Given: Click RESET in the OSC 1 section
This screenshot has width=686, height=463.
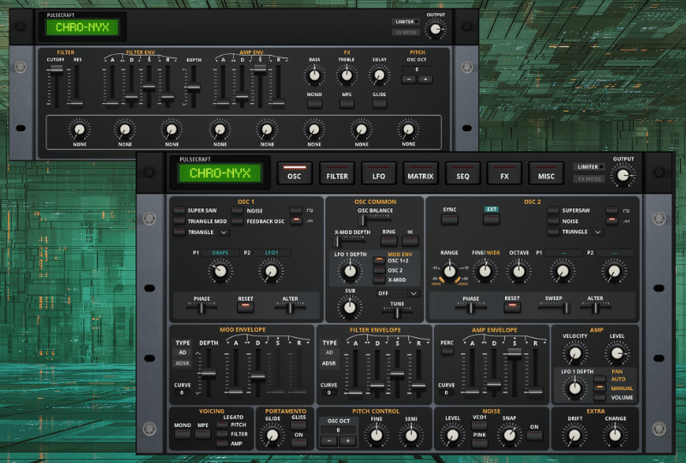Looking at the screenshot, I should pos(245,307).
